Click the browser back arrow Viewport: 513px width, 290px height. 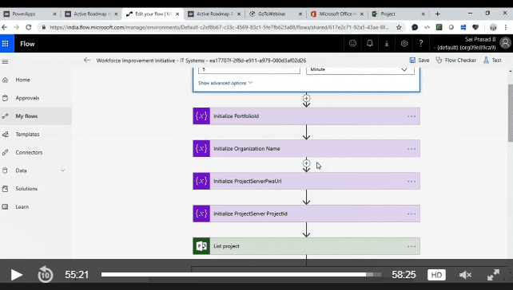tap(5, 27)
